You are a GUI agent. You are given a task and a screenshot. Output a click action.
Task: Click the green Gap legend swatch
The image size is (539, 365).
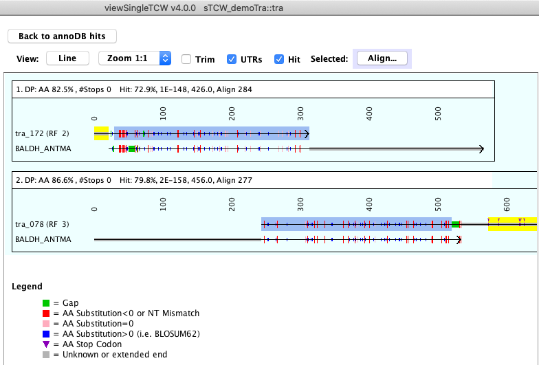(x=46, y=303)
